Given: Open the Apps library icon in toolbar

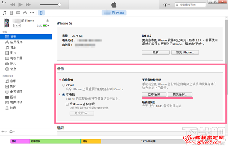Looking at the screenshot, I should click(x=25, y=13).
